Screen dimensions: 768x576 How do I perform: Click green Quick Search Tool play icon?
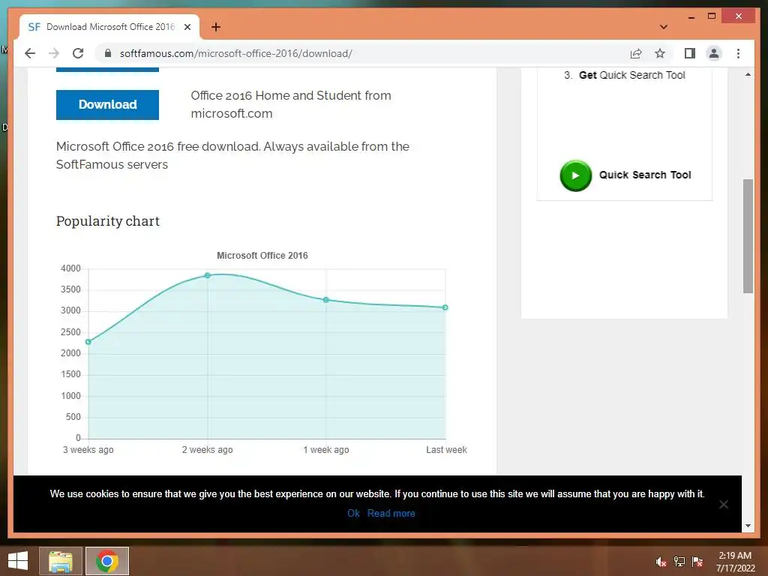coord(575,175)
